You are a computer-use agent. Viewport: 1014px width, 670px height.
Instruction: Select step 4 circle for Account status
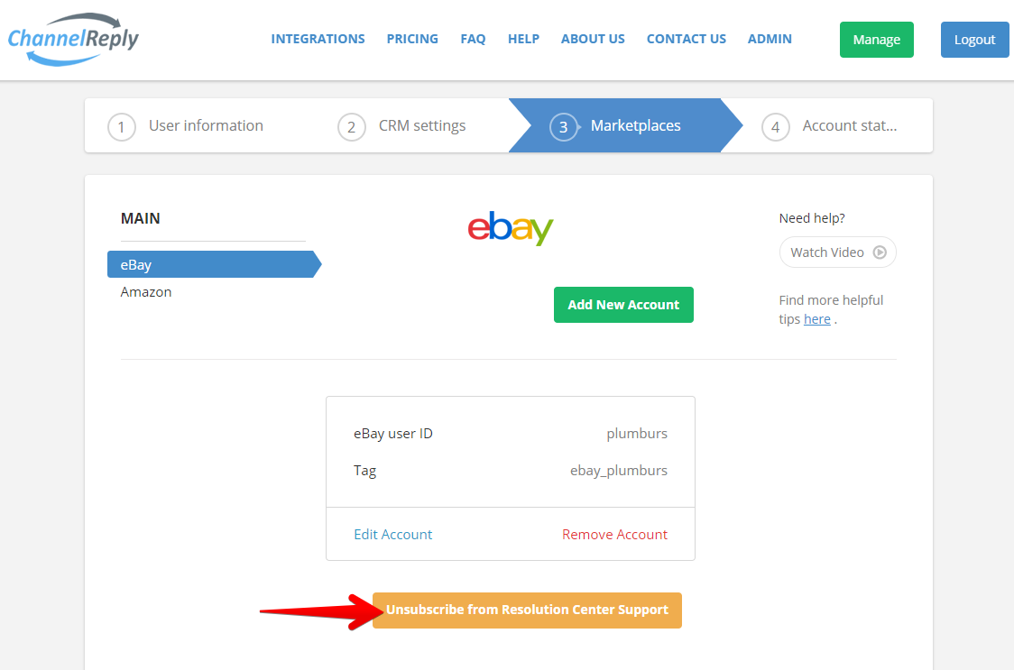point(775,127)
